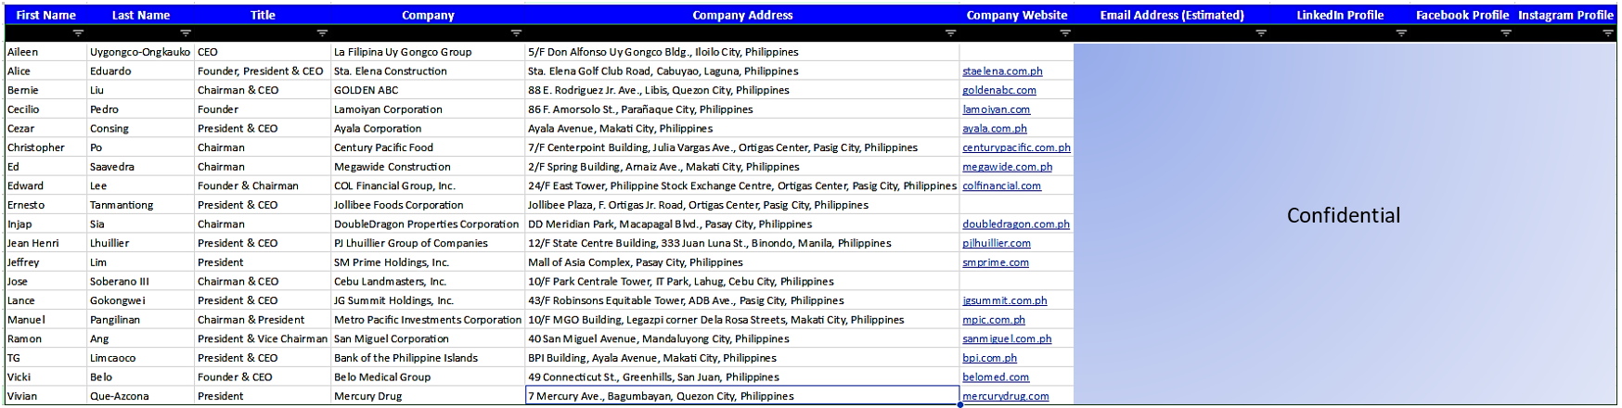
Task: Open the bpi.com.ph website link
Action: tap(989, 358)
